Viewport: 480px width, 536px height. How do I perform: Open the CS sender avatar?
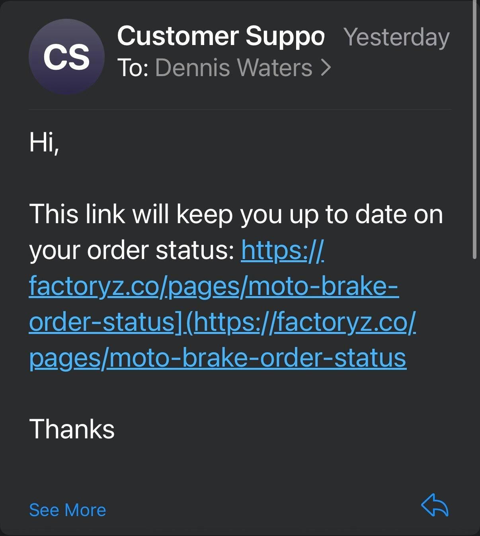[x=66, y=57]
